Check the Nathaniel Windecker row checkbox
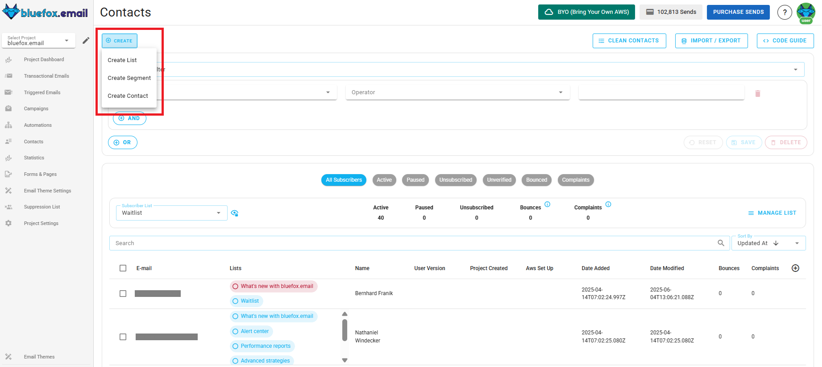This screenshot has height=367, width=822. pos(123,337)
